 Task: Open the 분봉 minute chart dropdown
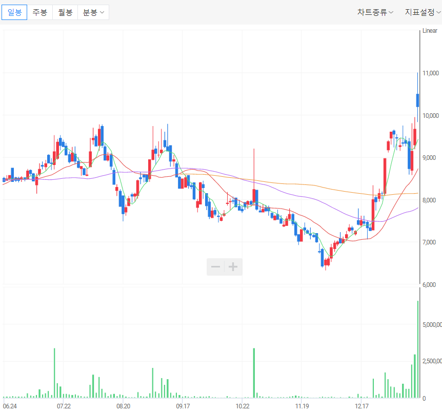point(93,12)
